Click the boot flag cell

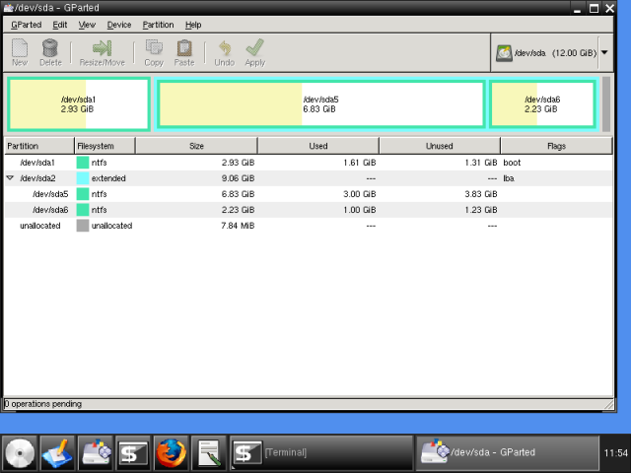pos(512,163)
